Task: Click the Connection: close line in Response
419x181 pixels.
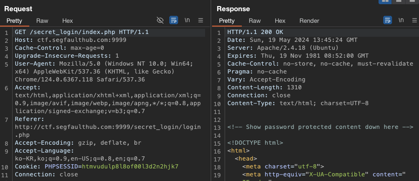Action: [x=259, y=95]
